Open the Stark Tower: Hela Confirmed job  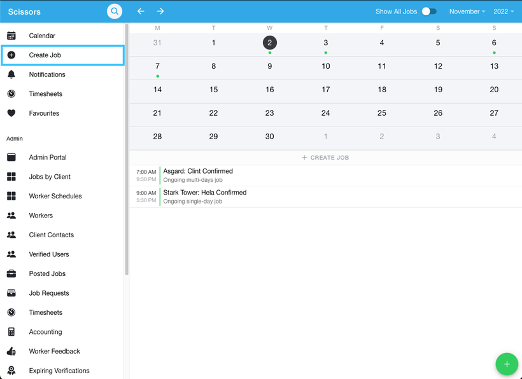[x=204, y=193]
